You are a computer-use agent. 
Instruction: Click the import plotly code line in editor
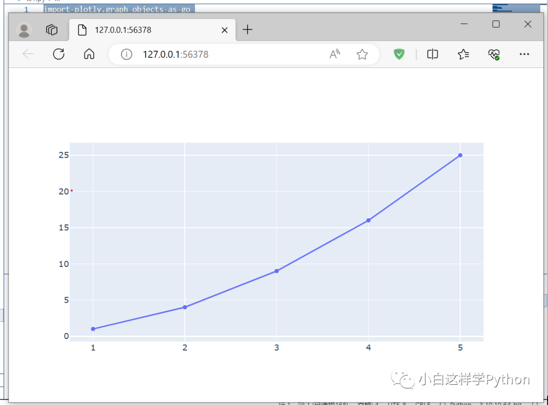pos(117,9)
